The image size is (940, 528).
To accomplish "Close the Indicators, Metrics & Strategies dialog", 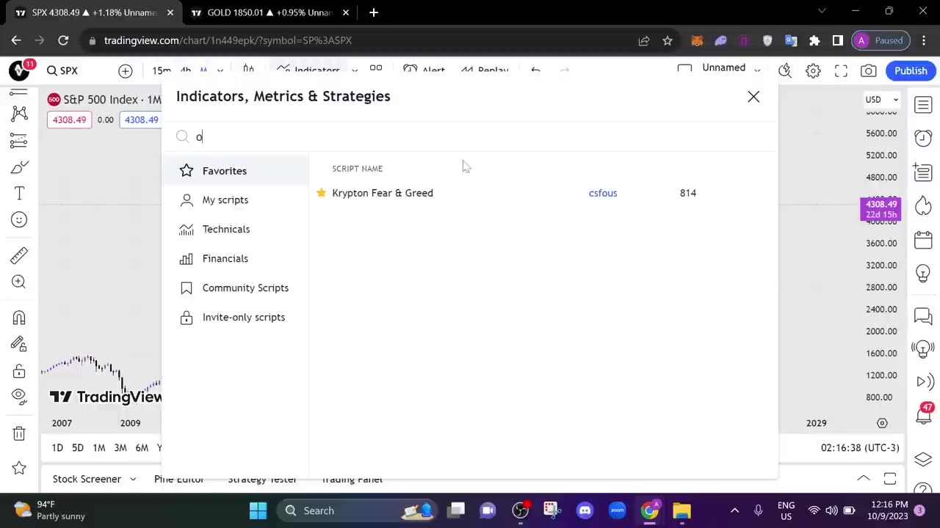I will tap(753, 97).
